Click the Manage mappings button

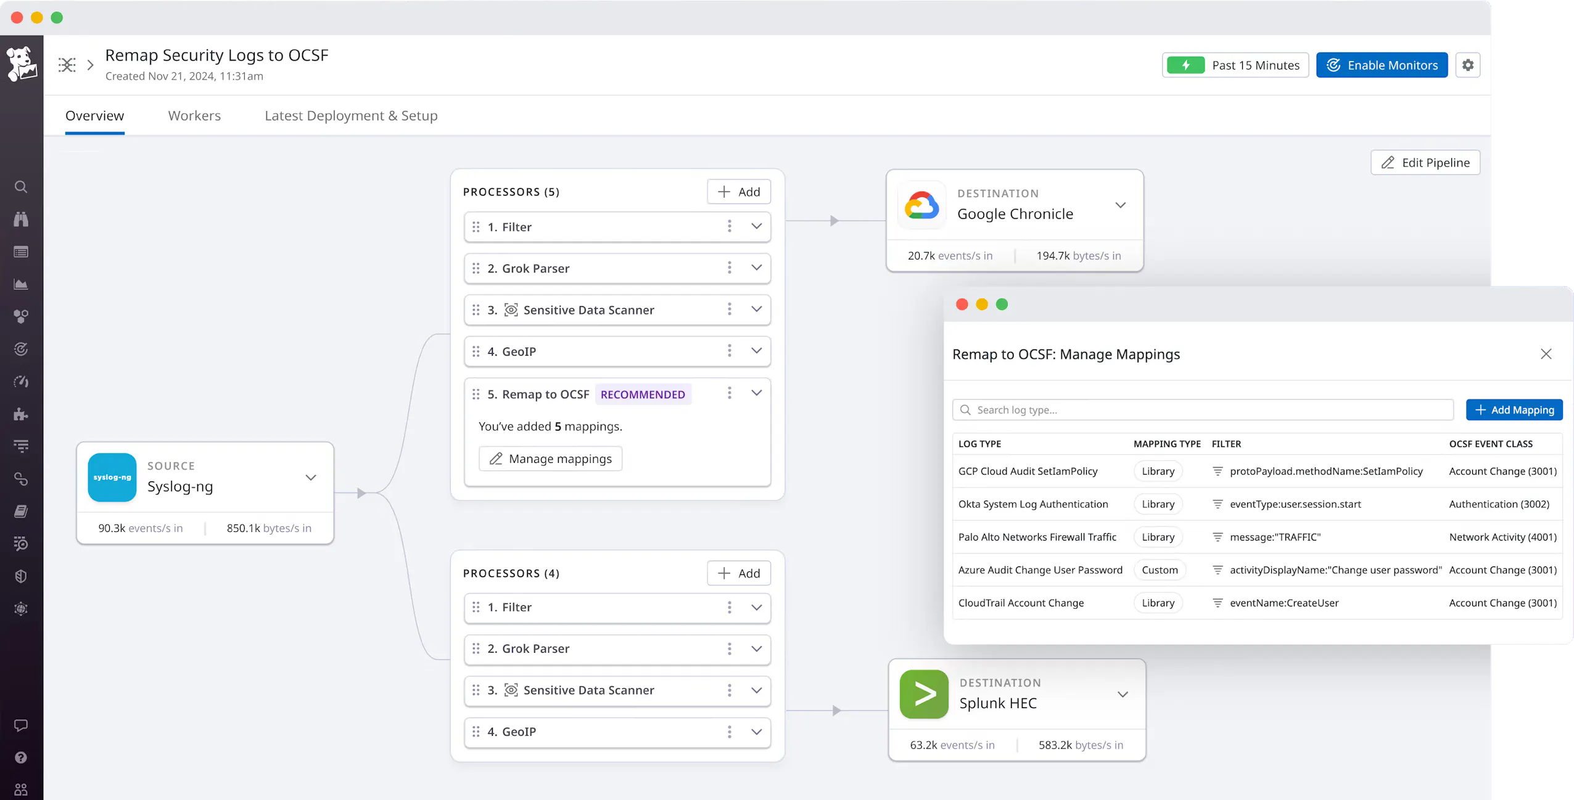[550, 459]
